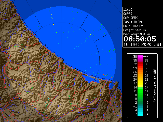Click the '---' marker beside the magenta swatch
This screenshot has width=163, height=122.
pyautogui.click(x=146, y=57)
